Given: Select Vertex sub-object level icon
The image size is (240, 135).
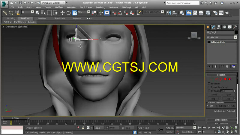Looking at the screenshot, I should [x=212, y=79].
